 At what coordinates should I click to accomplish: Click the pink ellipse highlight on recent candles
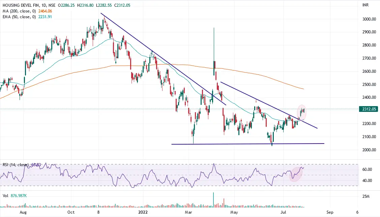click(x=302, y=112)
